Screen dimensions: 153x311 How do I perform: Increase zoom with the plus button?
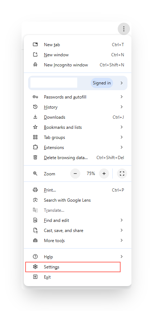(x=104, y=174)
